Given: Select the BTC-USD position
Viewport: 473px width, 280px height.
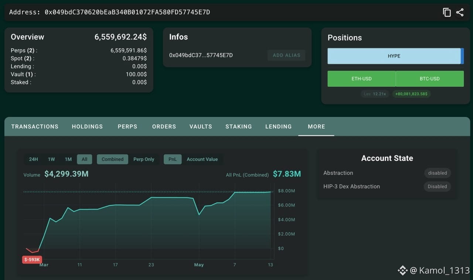Looking at the screenshot, I should click(x=430, y=79).
